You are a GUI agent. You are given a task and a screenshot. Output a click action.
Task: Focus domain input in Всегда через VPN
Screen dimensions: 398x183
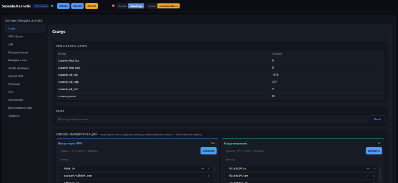point(129,151)
